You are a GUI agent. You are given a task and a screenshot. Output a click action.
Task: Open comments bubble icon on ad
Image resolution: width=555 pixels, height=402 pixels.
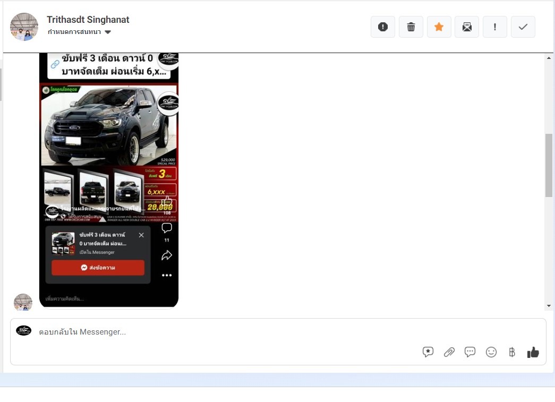pyautogui.click(x=167, y=228)
